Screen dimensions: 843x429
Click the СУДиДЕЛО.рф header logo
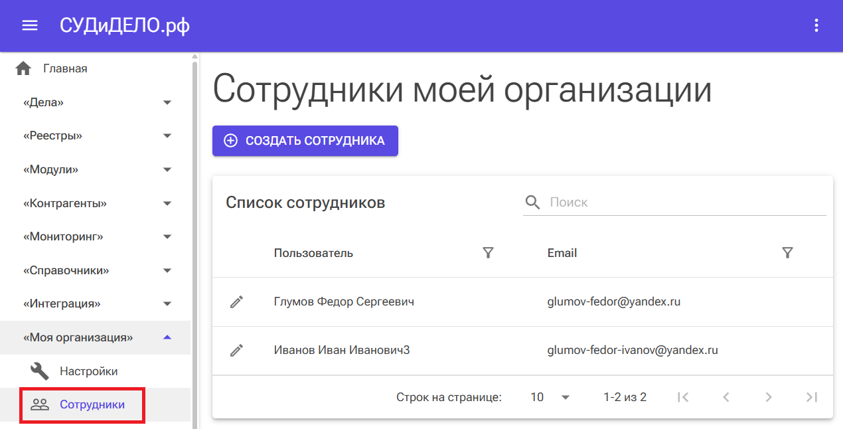[123, 25]
